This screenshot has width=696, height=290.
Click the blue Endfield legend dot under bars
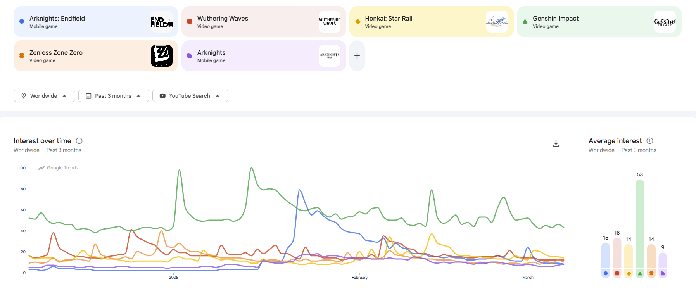(x=606, y=273)
